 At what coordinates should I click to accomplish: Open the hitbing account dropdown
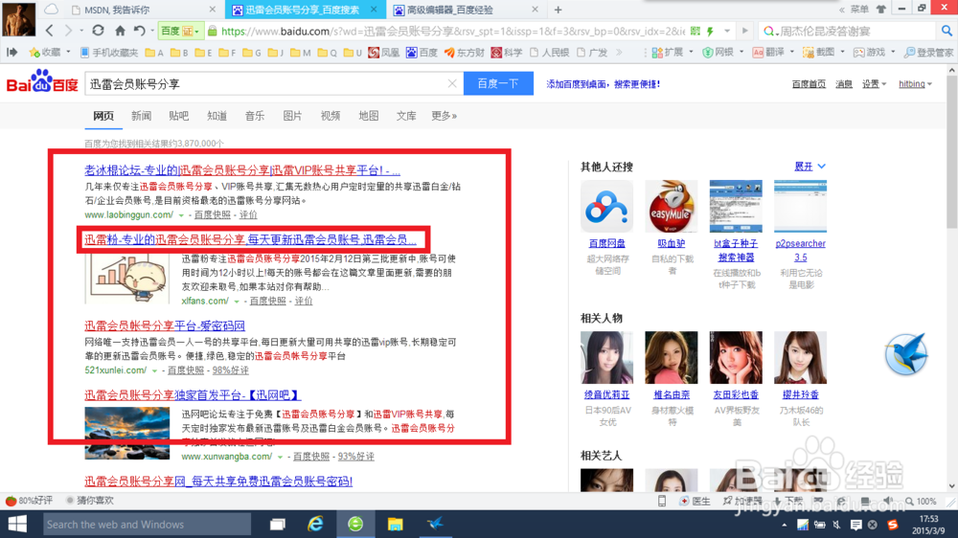coord(915,84)
